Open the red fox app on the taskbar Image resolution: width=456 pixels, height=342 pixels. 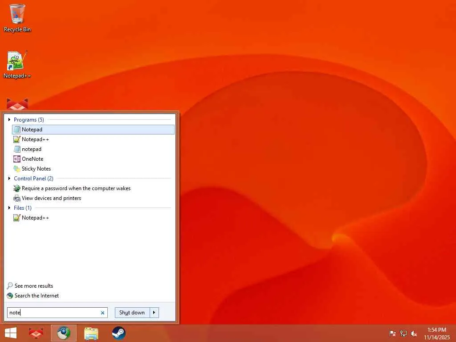click(36, 333)
